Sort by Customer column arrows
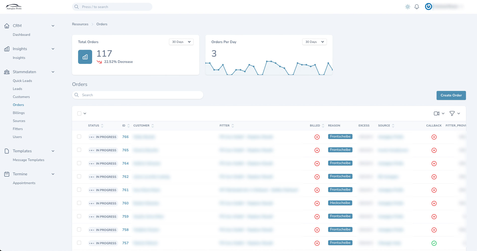 (153, 126)
